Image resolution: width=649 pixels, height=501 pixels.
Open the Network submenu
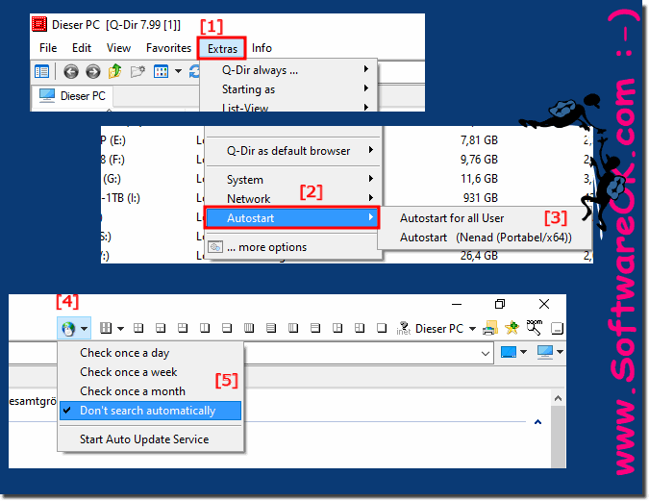pyautogui.click(x=293, y=199)
